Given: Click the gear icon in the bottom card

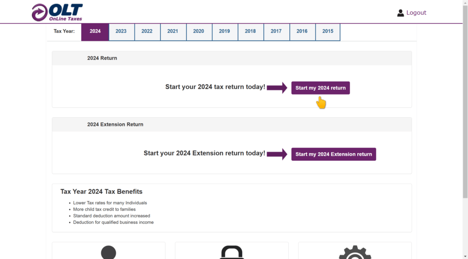Looking at the screenshot, I should coord(355,252).
